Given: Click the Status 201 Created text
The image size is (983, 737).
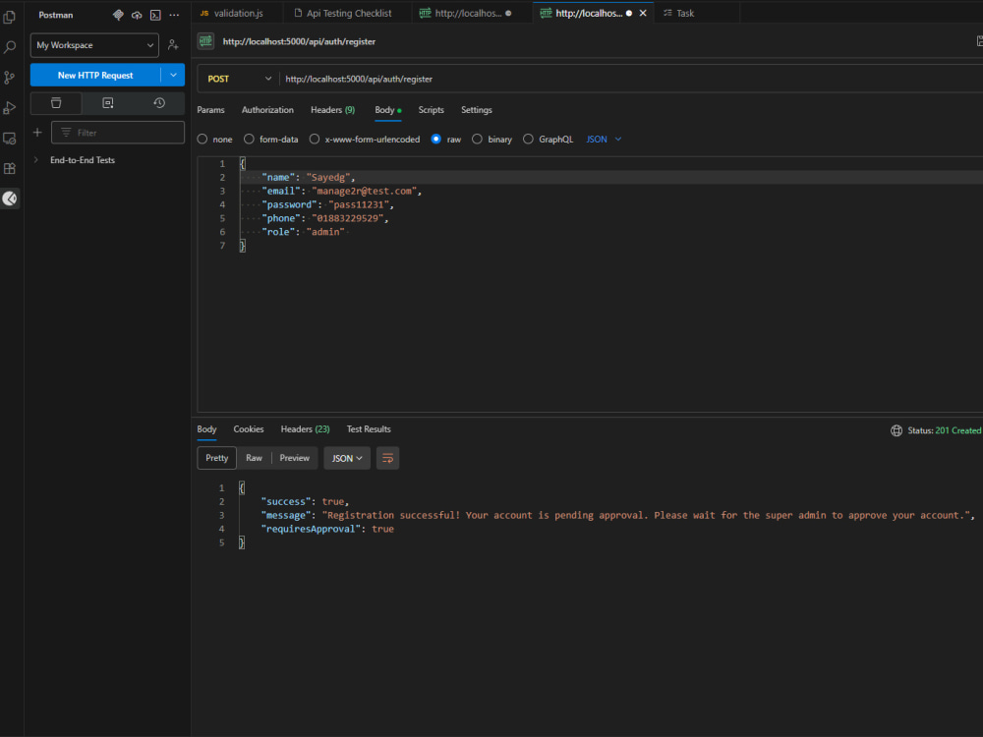Looking at the screenshot, I should coord(944,430).
